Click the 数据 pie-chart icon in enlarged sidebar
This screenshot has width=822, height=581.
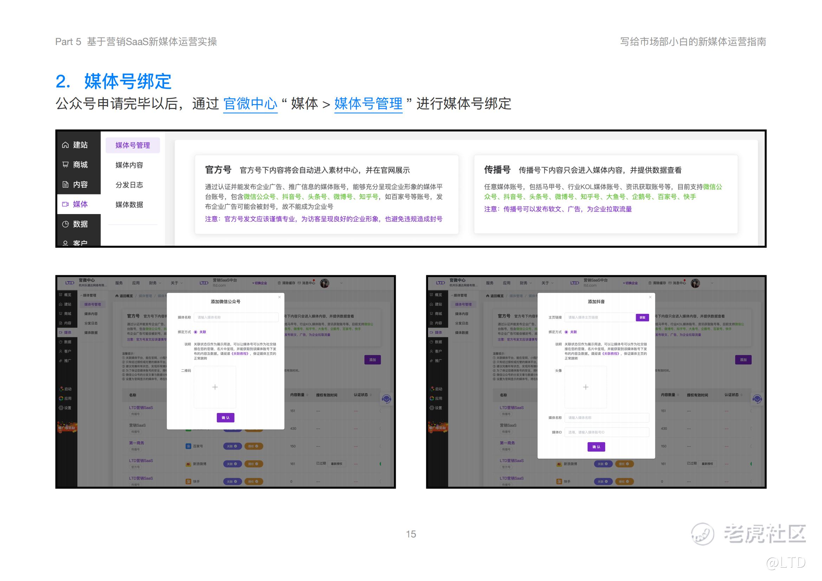[65, 224]
